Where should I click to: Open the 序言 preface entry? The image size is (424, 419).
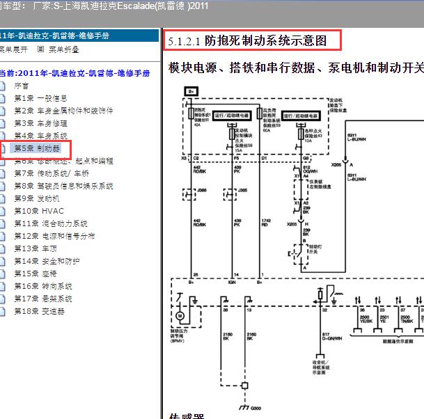pyautogui.click(x=21, y=86)
